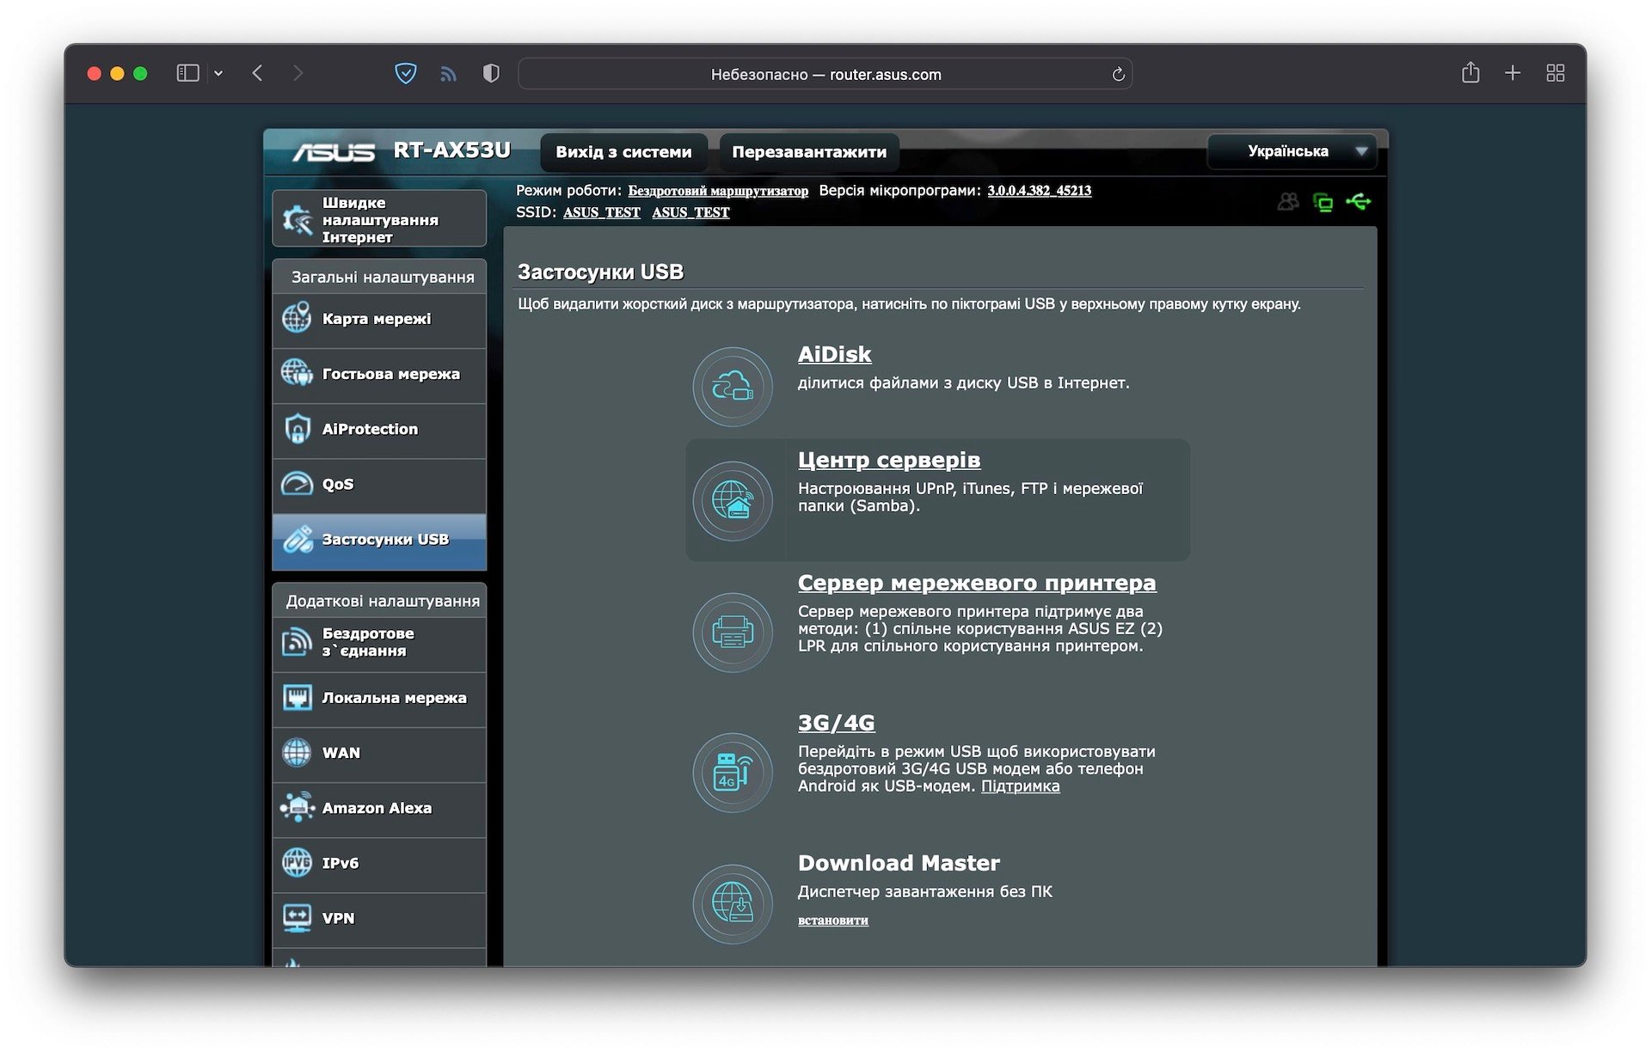The image size is (1651, 1052).
Task: Click Бездротовий маршрутизатор mode link
Action: [718, 190]
